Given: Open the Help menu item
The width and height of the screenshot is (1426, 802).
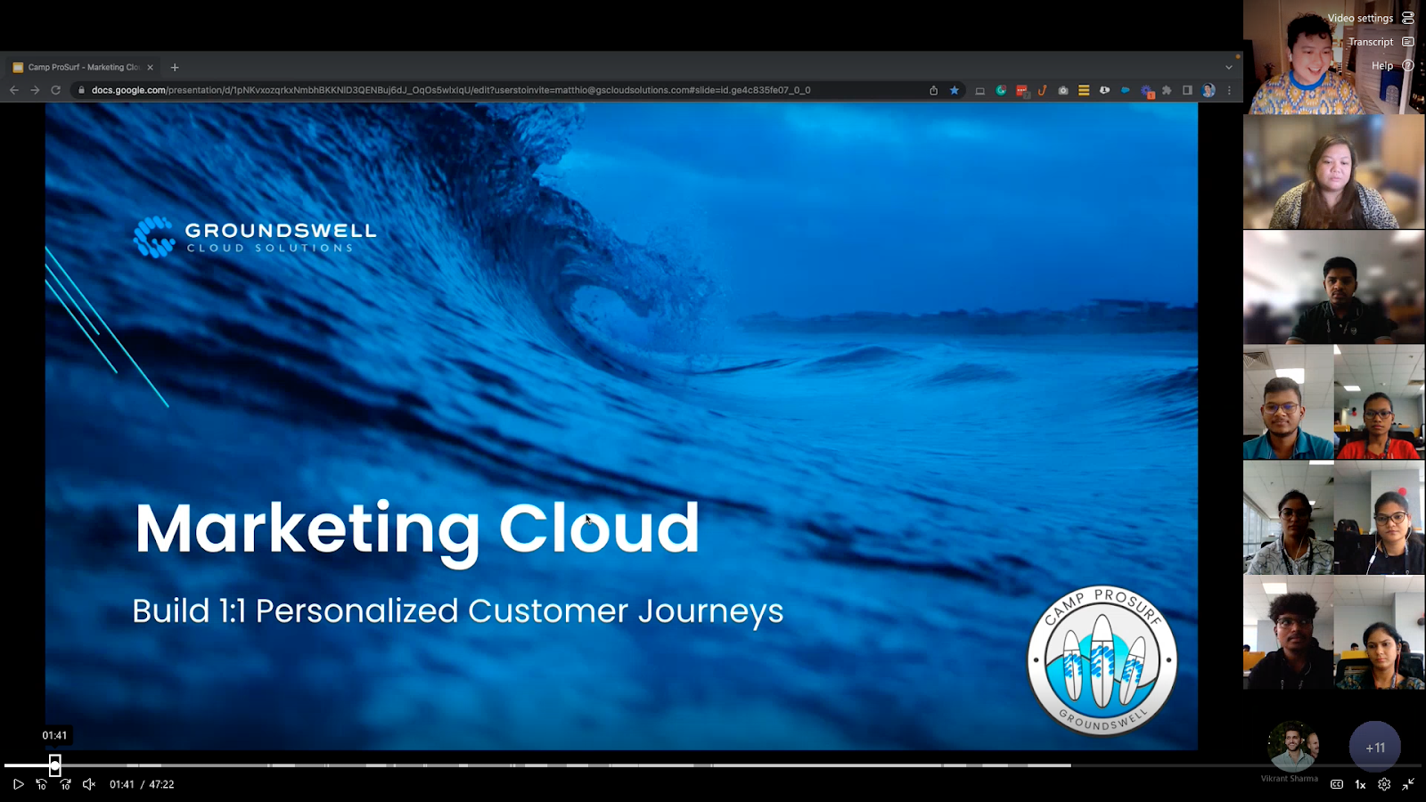Looking at the screenshot, I should click(1392, 66).
